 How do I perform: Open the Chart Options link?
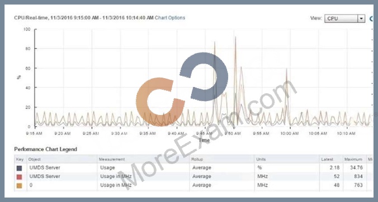click(170, 18)
